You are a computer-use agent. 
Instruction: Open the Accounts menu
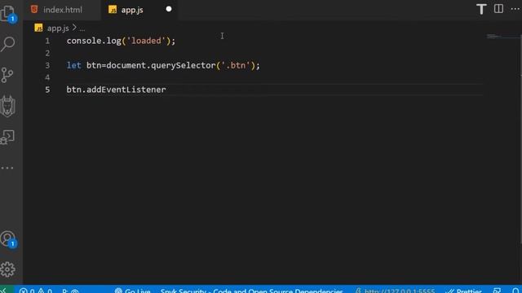pyautogui.click(x=8, y=238)
